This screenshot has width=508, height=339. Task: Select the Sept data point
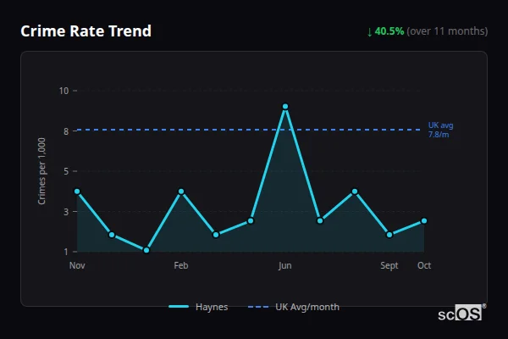tap(389, 235)
